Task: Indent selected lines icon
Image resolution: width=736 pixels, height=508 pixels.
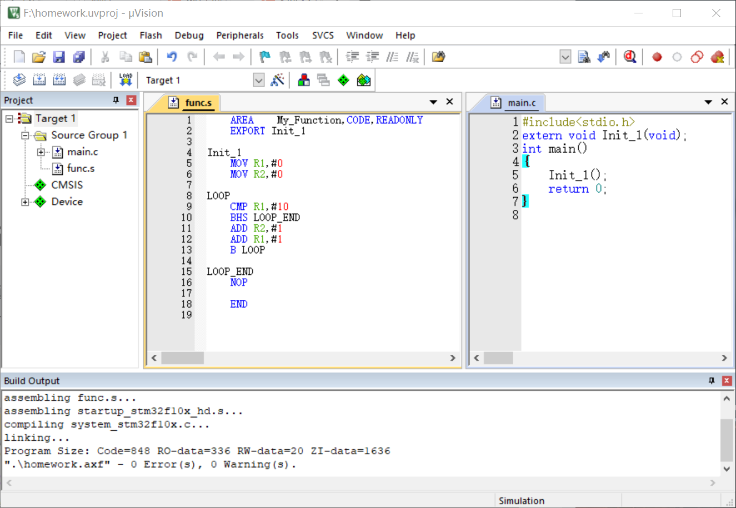Action: (352, 57)
